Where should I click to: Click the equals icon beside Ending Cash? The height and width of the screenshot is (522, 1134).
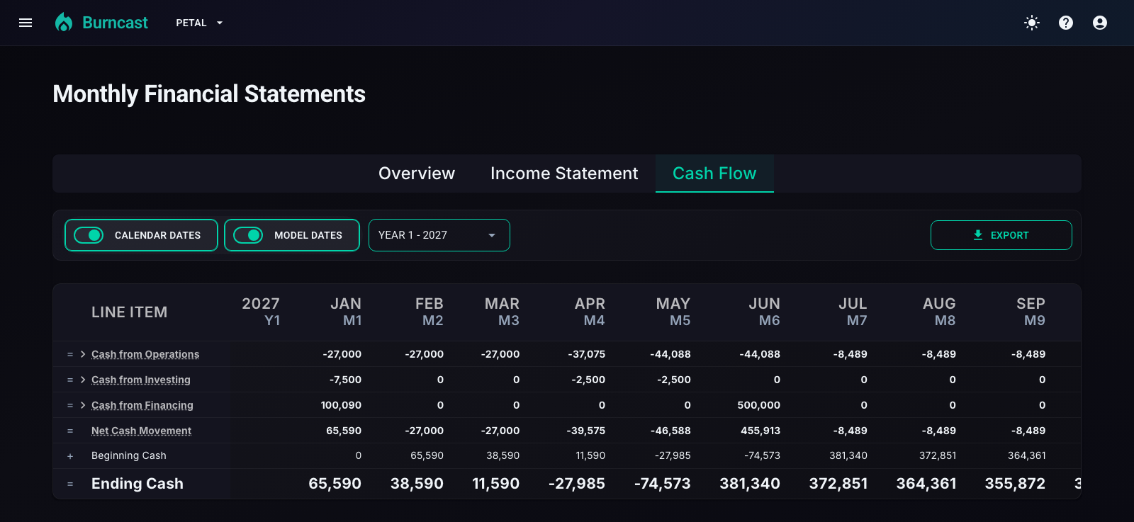coord(70,484)
